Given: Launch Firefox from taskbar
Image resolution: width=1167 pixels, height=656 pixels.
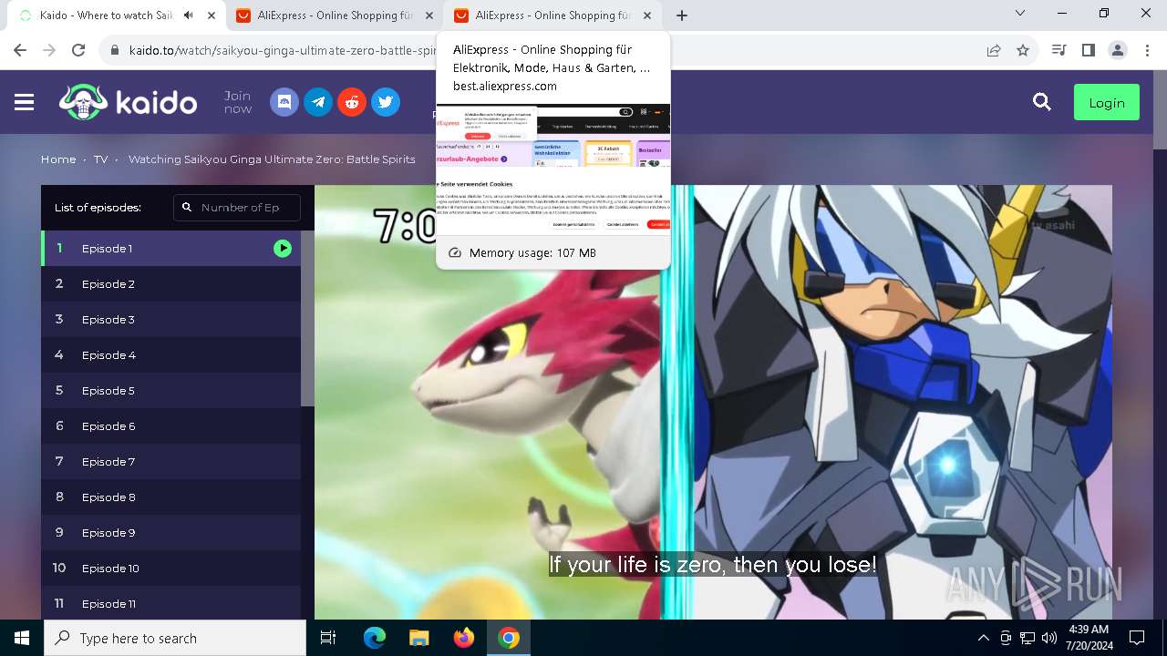Looking at the screenshot, I should pyautogui.click(x=463, y=638).
